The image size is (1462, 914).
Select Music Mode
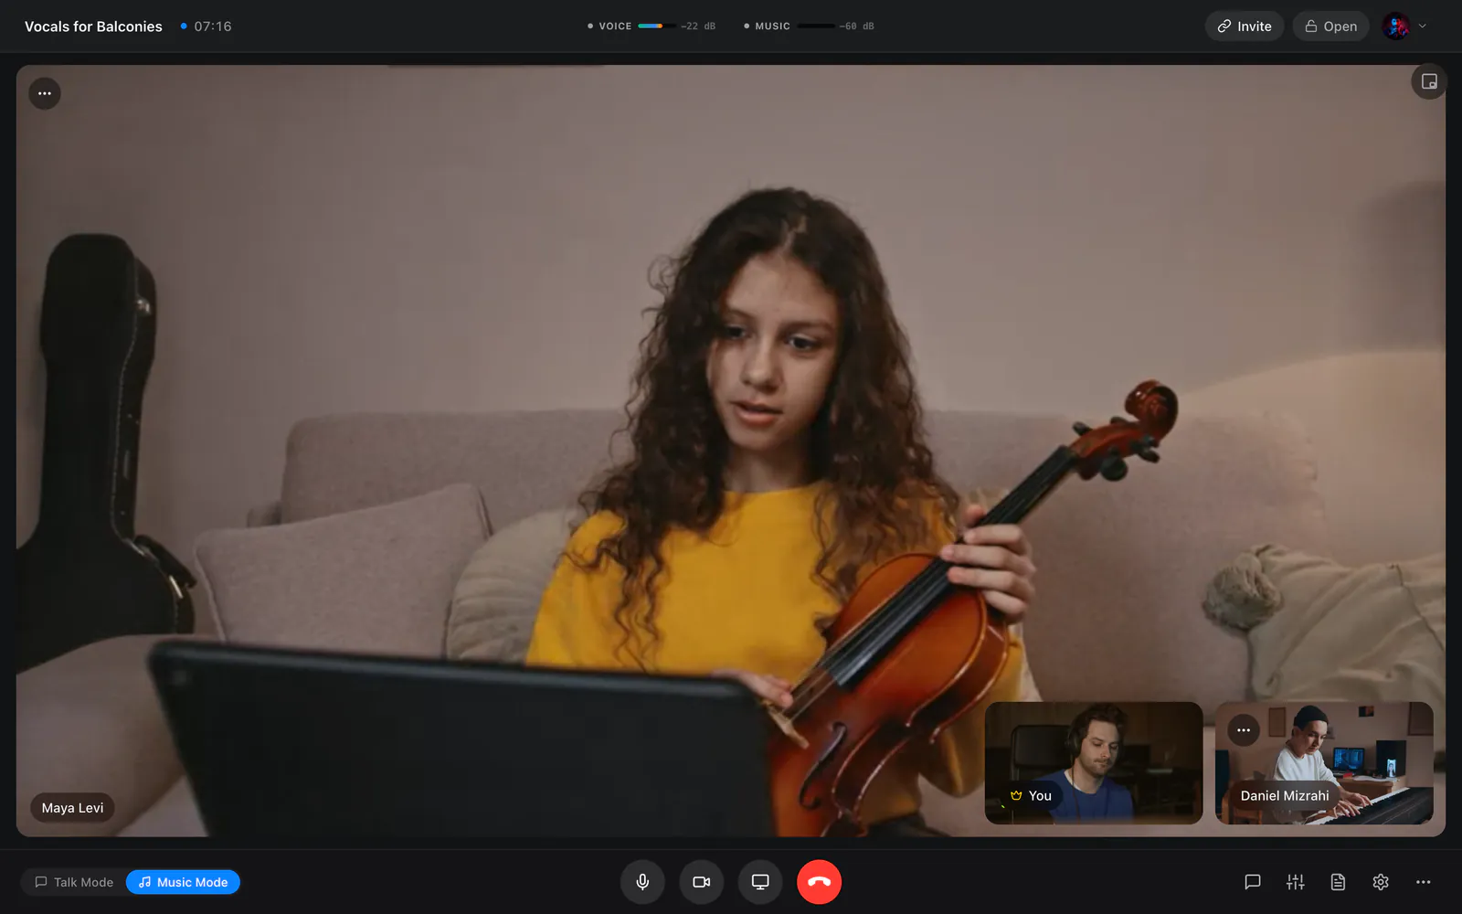(x=183, y=882)
